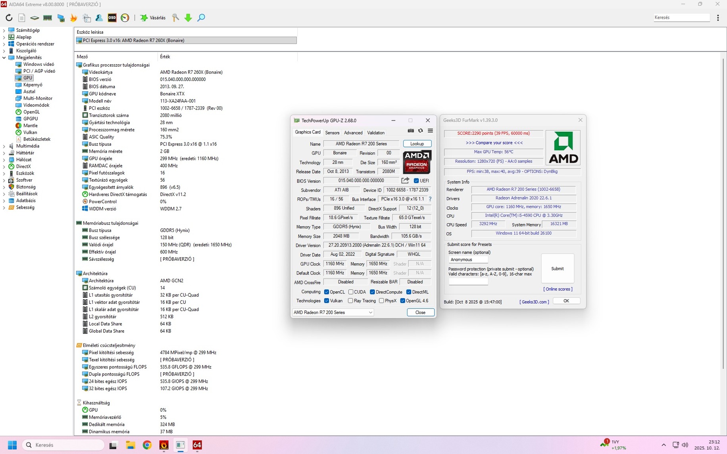727x454 pixels.
Task: Click the magnifying glass search icon
Action: click(x=201, y=17)
